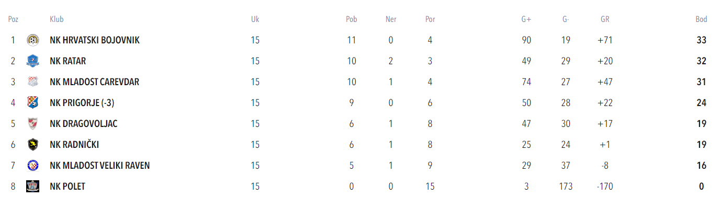Open the NK RATAR team link

coord(68,61)
